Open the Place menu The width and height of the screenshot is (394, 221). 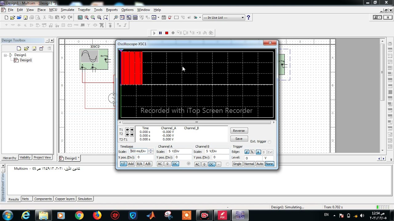[x=42, y=10]
